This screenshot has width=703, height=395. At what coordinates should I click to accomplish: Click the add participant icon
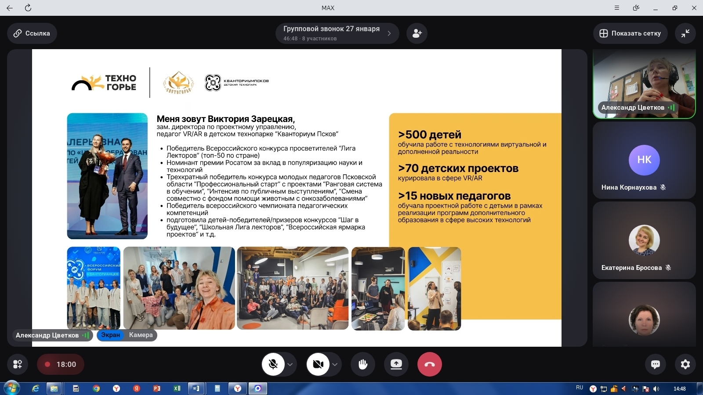point(417,33)
